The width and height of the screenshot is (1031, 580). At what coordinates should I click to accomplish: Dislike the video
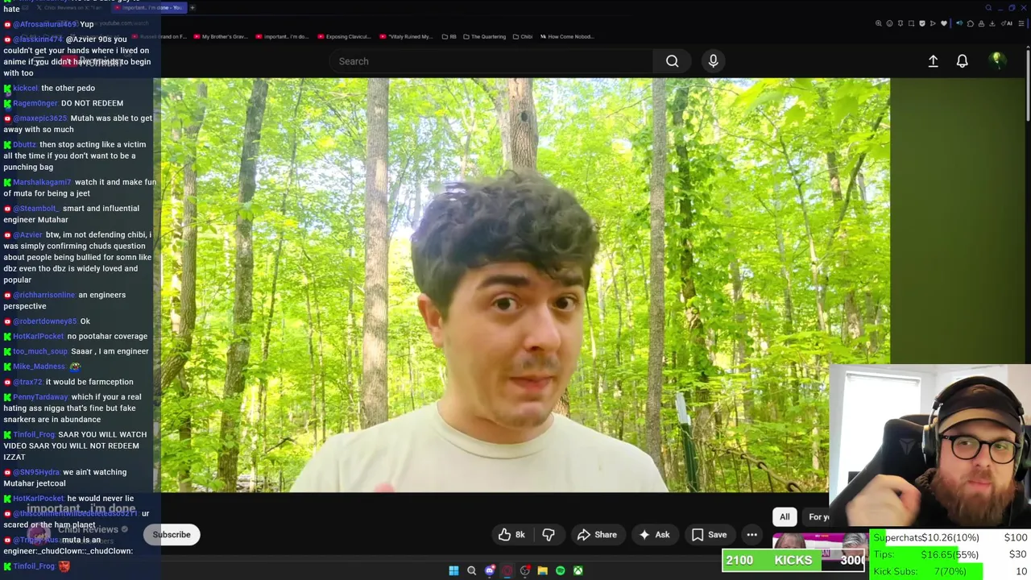tap(549, 535)
